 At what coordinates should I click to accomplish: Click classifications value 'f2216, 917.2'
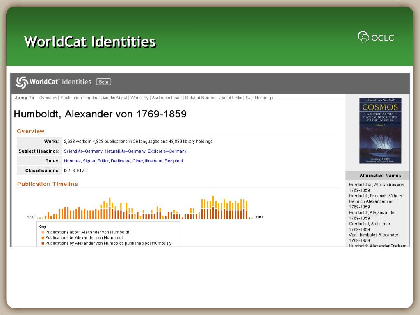tap(75, 171)
